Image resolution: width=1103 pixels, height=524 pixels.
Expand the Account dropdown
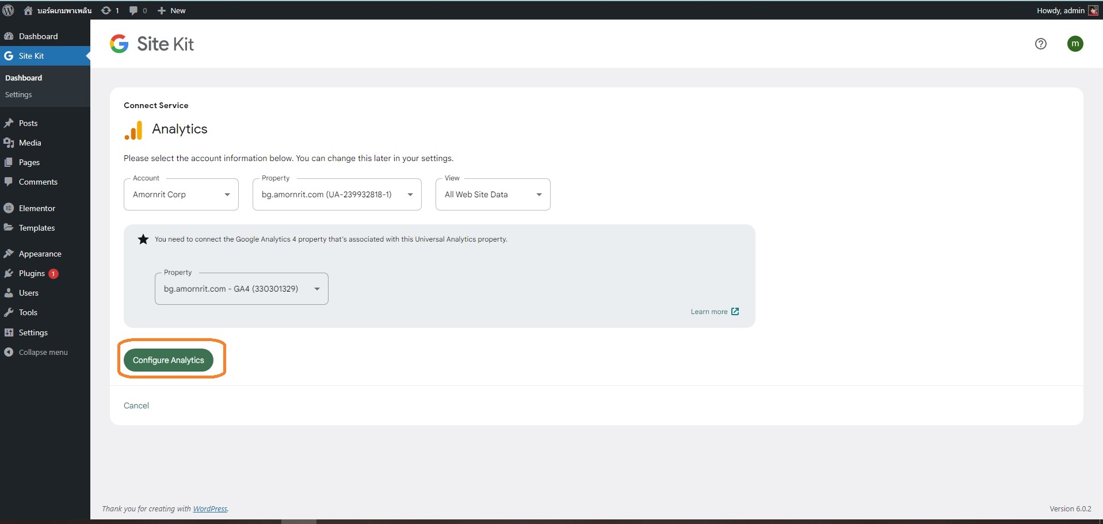pyautogui.click(x=181, y=194)
